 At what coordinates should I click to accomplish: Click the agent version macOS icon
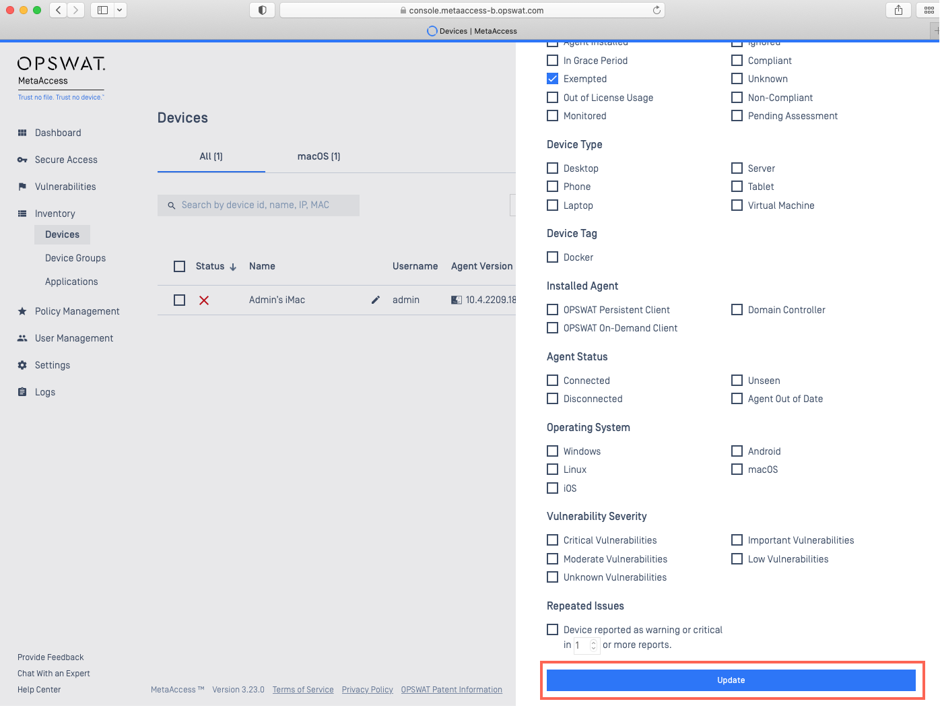457,300
